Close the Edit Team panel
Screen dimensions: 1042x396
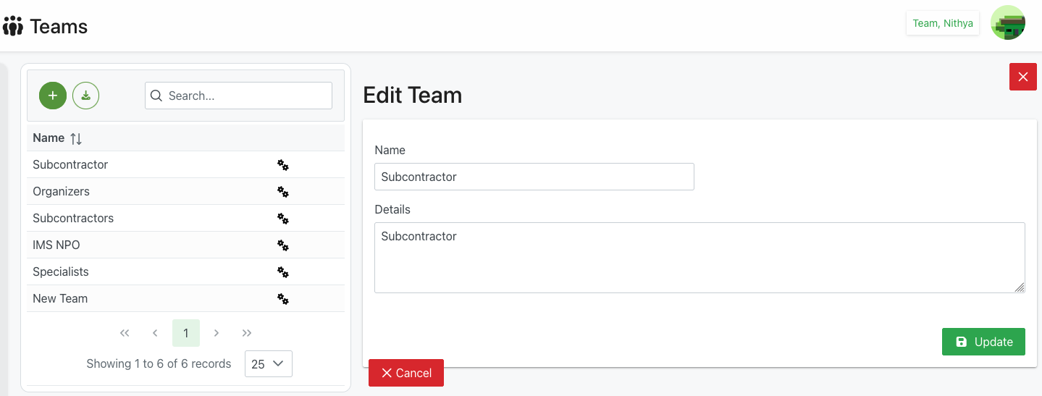(x=1022, y=77)
